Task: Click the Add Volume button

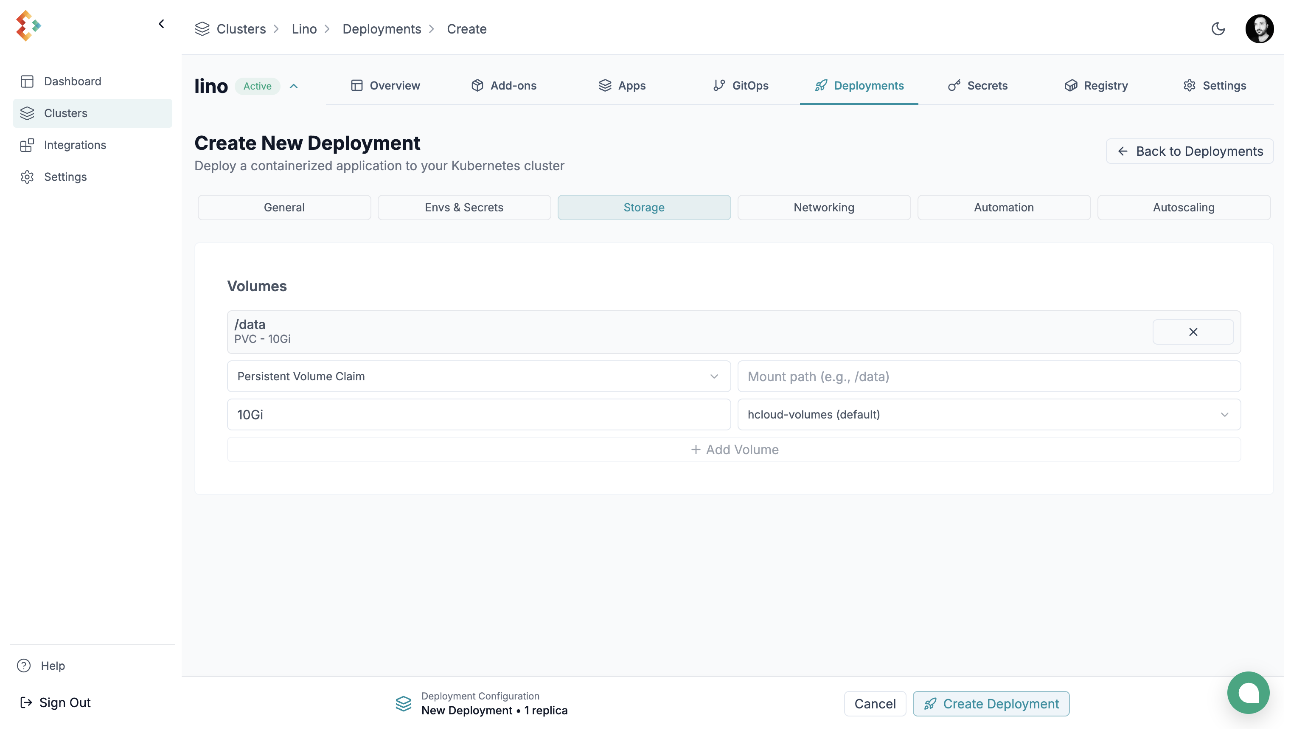Action: [x=734, y=450]
